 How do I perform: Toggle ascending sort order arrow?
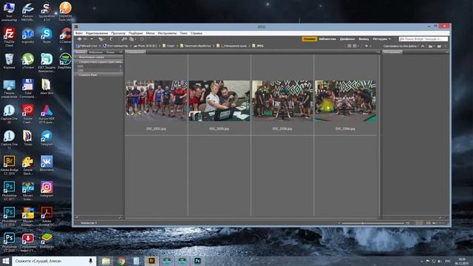(x=423, y=46)
